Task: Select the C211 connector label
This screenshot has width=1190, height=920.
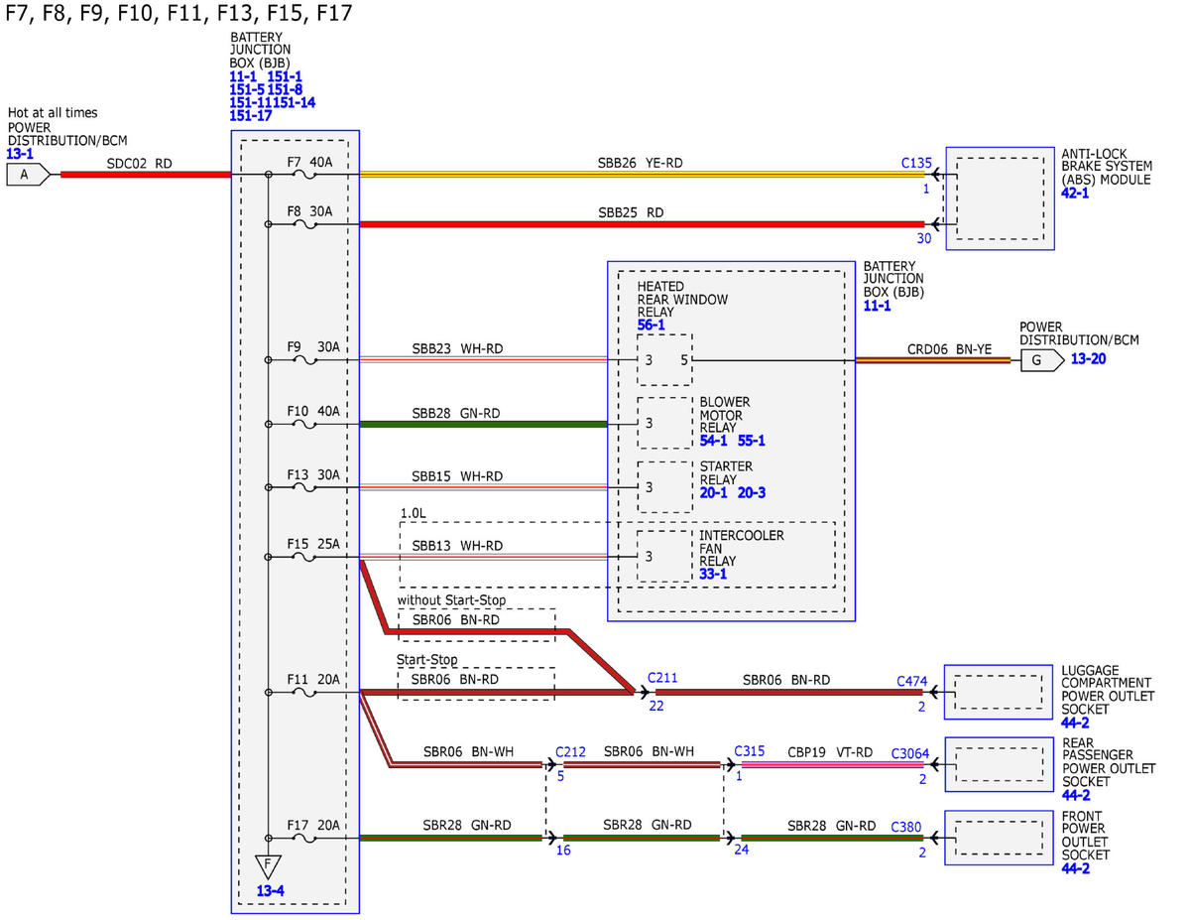Action: (662, 678)
